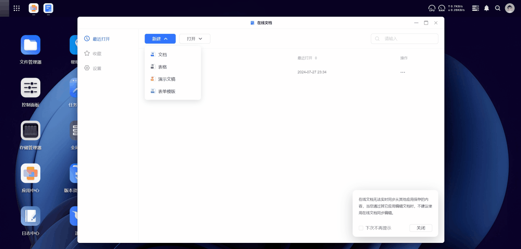Open the Log Center (日志中心) desktop icon

coord(31,216)
